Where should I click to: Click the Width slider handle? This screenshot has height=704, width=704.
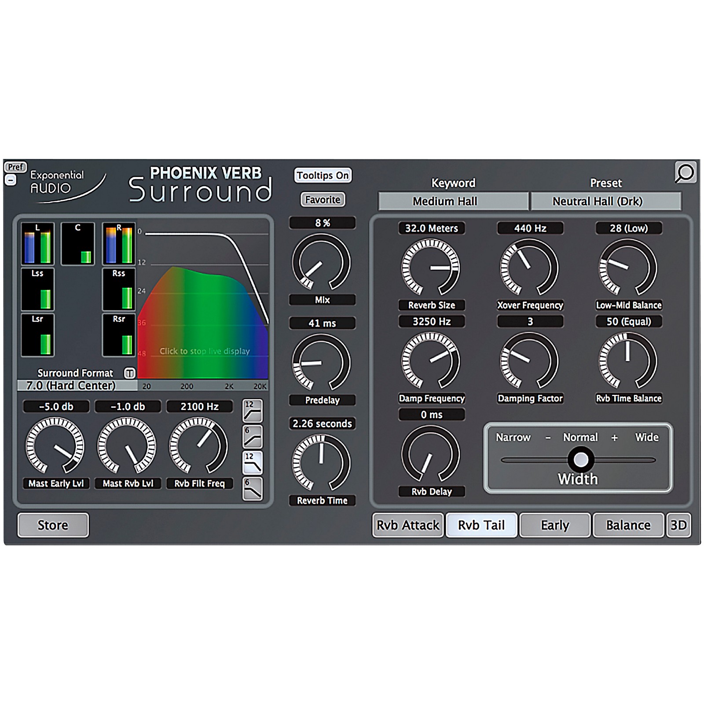point(581,460)
